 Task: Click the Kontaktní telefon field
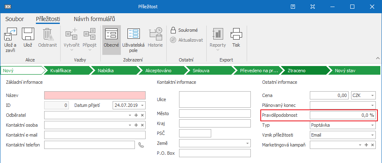90,145
